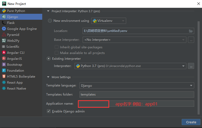Select Flask project type
Screen dimensions: 202x128
click(21, 23)
